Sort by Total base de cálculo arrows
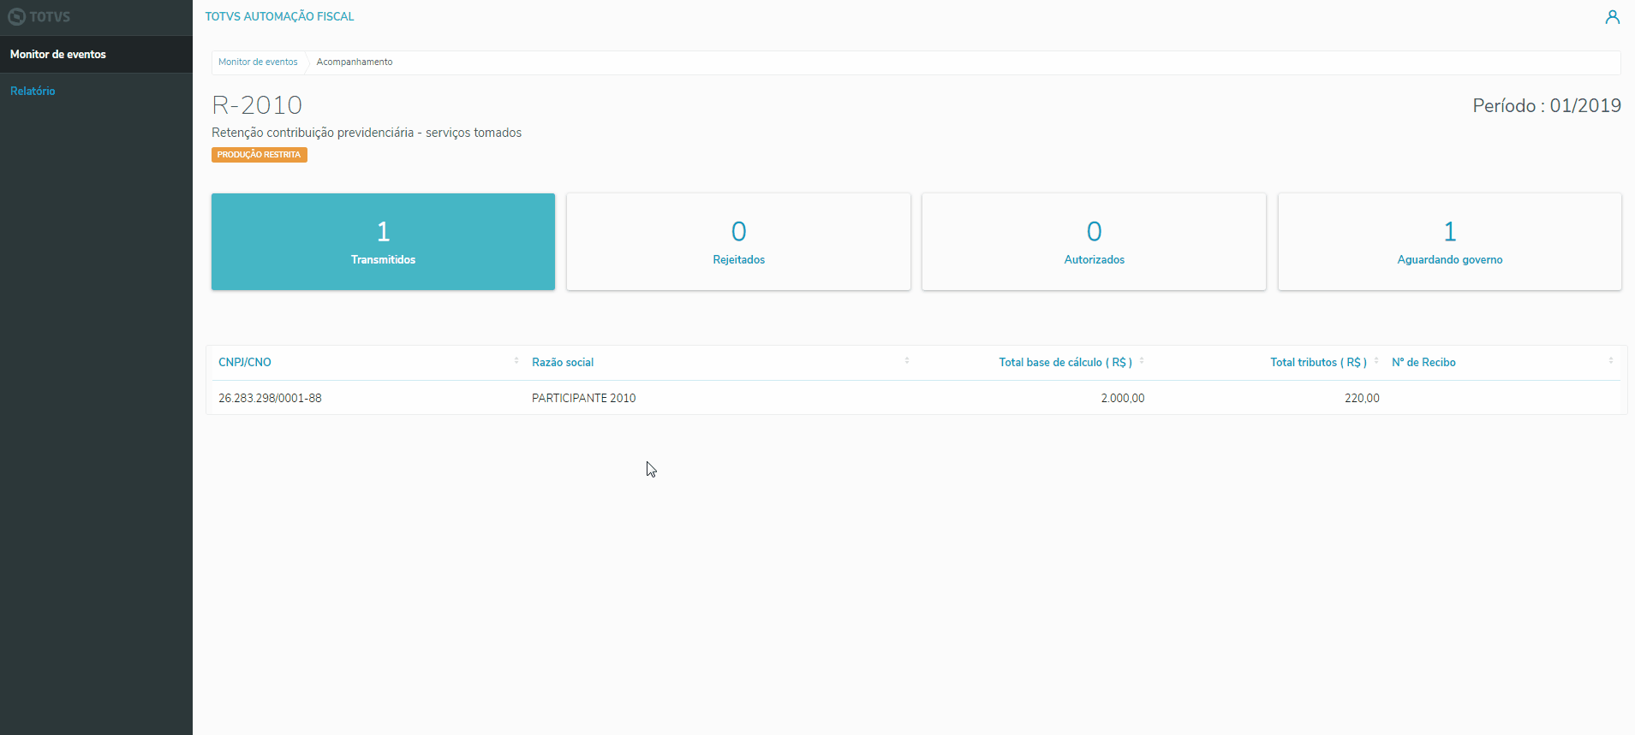The height and width of the screenshot is (735, 1635). coord(1142,361)
